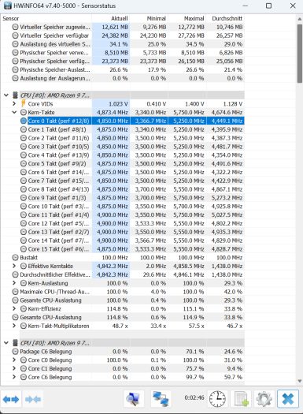Click the 5,273.2 MHz average value
The image size is (303, 414).
click(x=227, y=198)
